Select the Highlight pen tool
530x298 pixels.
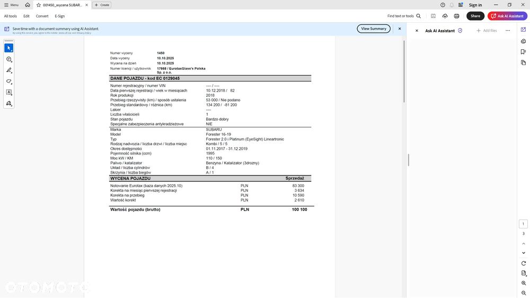click(9, 70)
